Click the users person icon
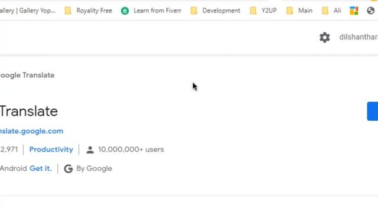 [x=90, y=150]
